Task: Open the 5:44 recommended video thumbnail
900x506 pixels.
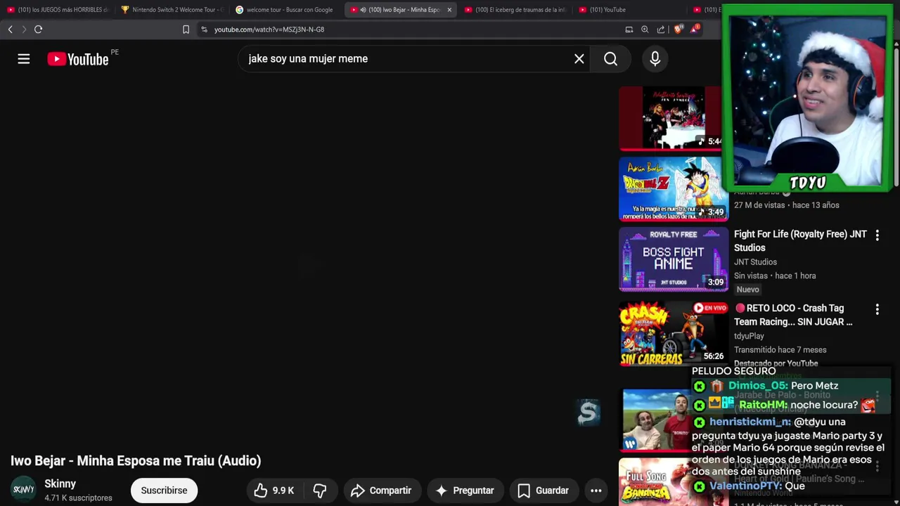Action: pos(671,118)
